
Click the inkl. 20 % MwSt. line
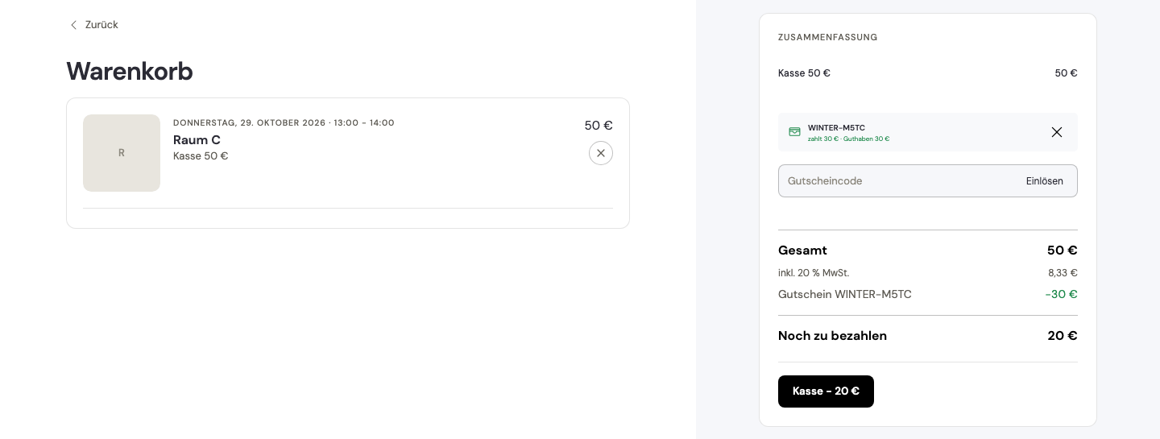814,273
